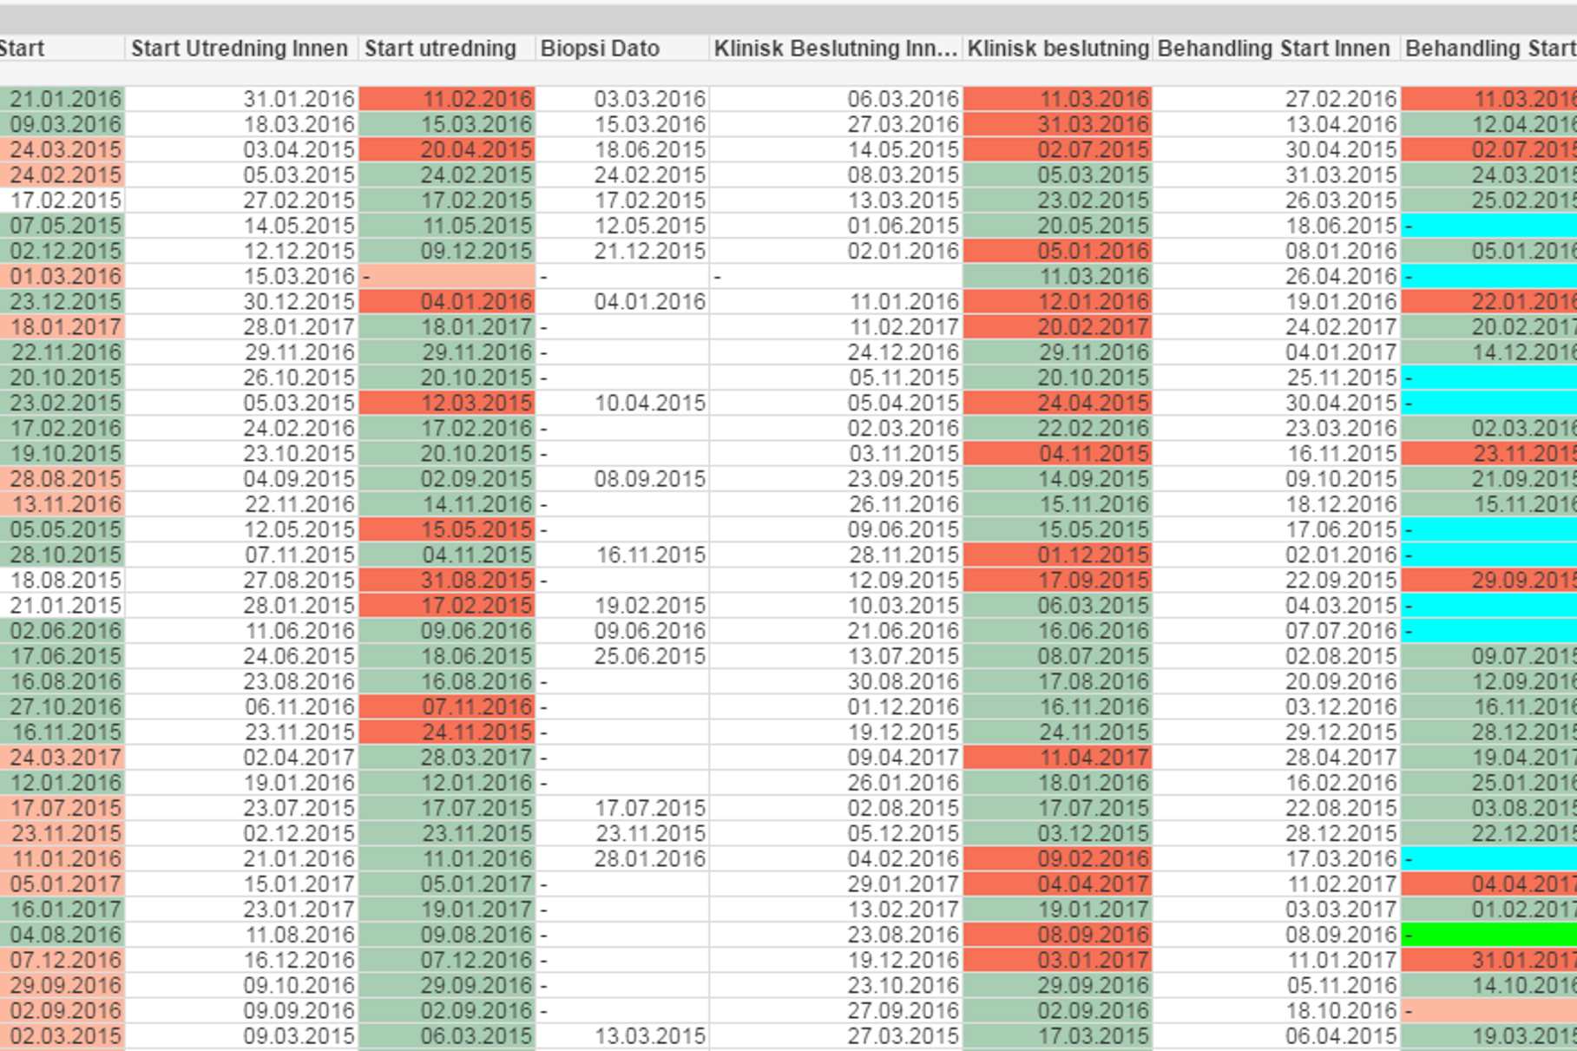1577x1051 pixels.
Task: Select the bright green cell in Behandling Start
Action: point(1488,935)
